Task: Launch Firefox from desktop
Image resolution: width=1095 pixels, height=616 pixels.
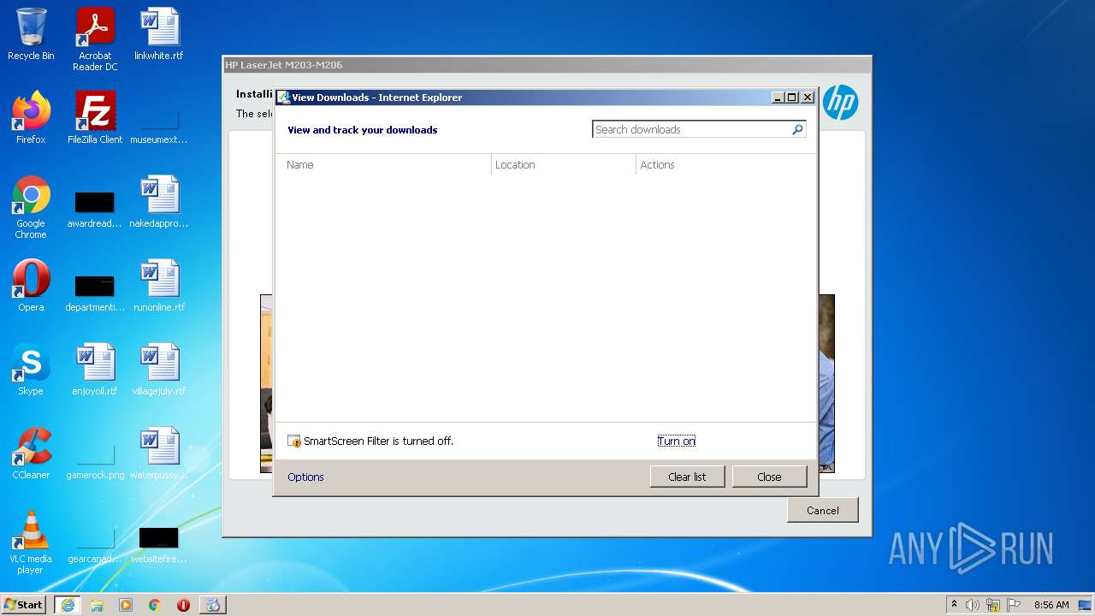Action: [31, 118]
